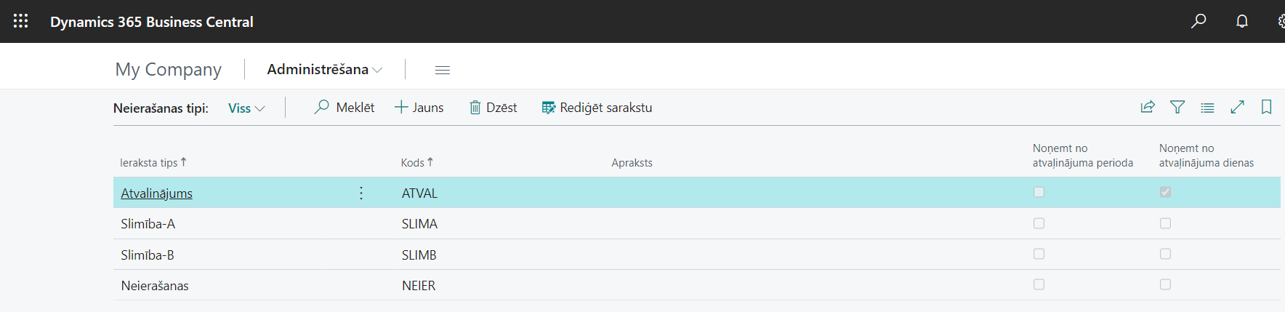Click the search magnifier in top bar
The width and height of the screenshot is (1285, 312).
[x=1199, y=21]
